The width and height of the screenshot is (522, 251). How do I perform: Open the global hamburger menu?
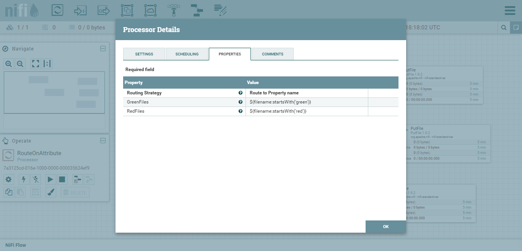pos(510,10)
